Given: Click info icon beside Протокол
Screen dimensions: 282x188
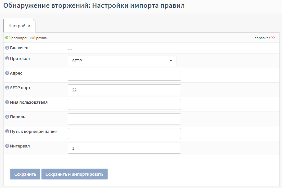Looking at the screenshot, I should (x=7, y=58).
